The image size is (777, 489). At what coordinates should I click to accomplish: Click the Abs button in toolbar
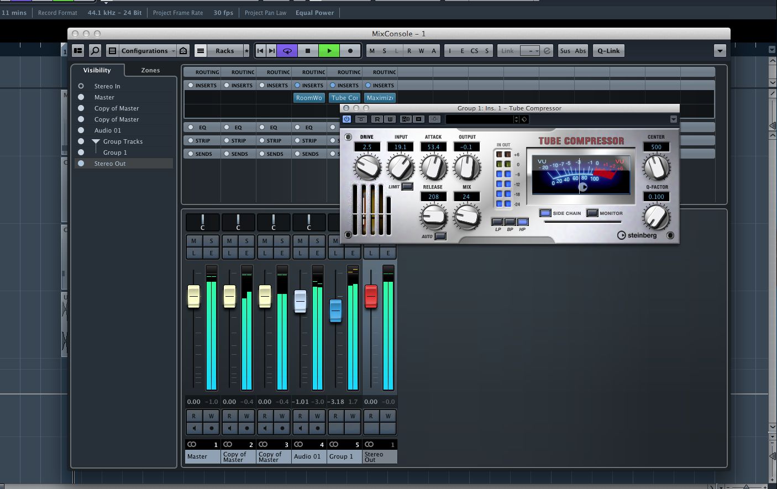pyautogui.click(x=580, y=51)
